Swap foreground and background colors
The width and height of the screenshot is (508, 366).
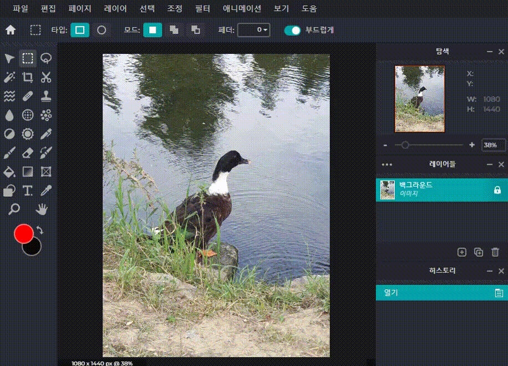(40, 230)
